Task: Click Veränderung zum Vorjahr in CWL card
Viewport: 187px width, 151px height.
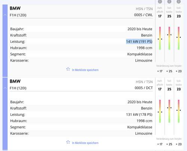Action: pyautogui.click(x=169, y=66)
